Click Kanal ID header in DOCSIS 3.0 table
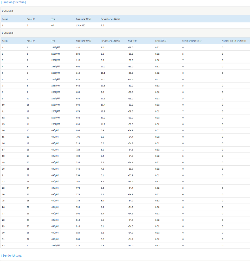Viewport: 250px width, 261px height. click(x=31, y=41)
